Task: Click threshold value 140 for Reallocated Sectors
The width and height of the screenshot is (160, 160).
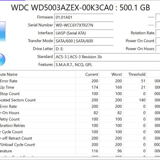Action: (x=142, y=100)
